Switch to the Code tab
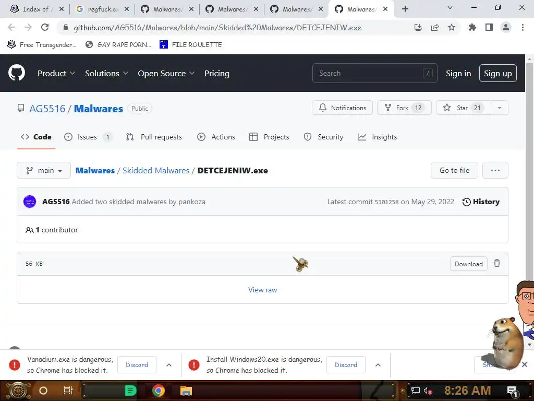This screenshot has width=534, height=401. click(36, 137)
